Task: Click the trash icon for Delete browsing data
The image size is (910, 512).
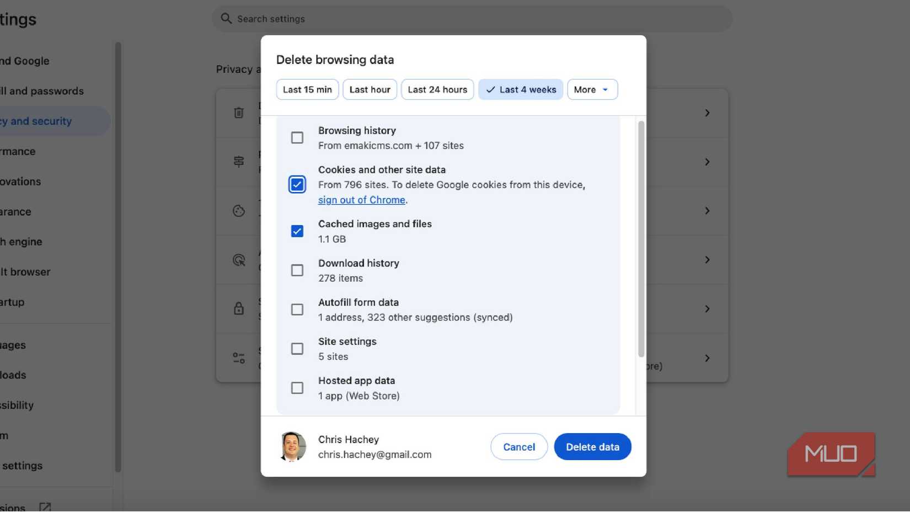Action: 238,113
